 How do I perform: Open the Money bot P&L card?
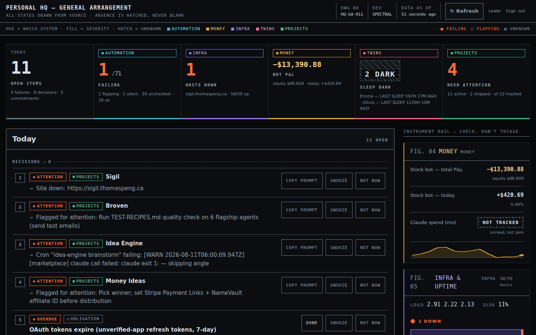point(312,82)
